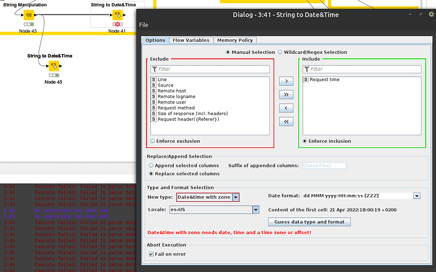
Task: Remove all columns from Include with double left arrow
Action: tap(286, 121)
